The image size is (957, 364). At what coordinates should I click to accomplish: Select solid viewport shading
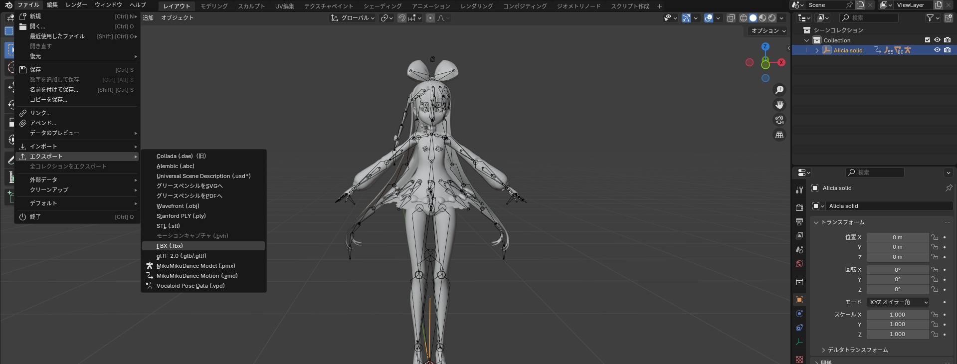pyautogui.click(x=753, y=18)
